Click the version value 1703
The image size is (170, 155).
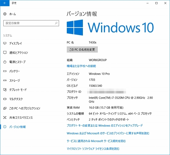tap(92, 80)
